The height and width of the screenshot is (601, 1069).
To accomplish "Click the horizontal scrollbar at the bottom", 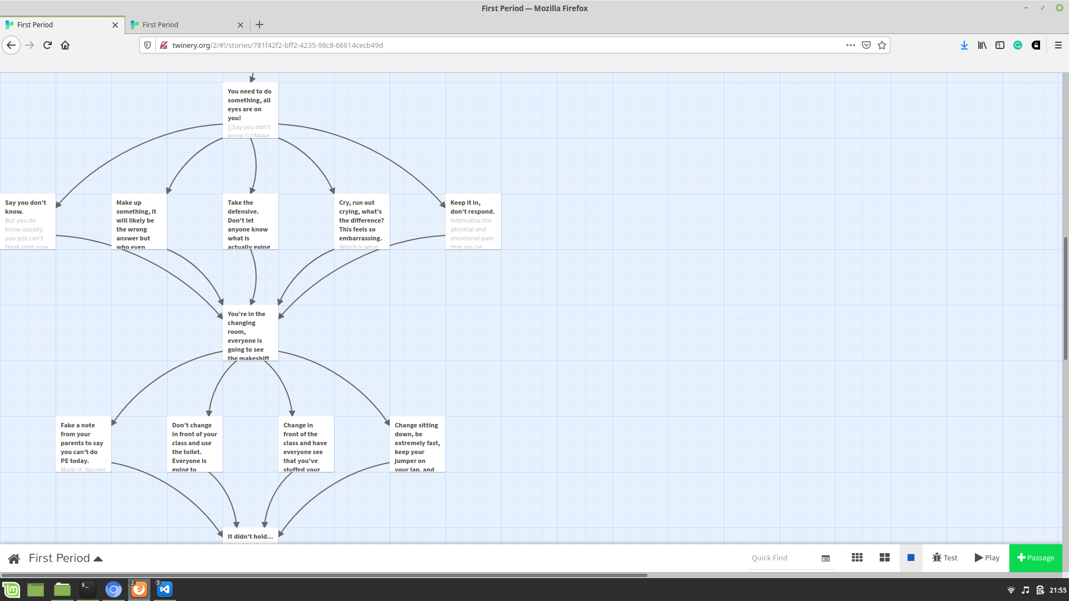I will point(323,575).
